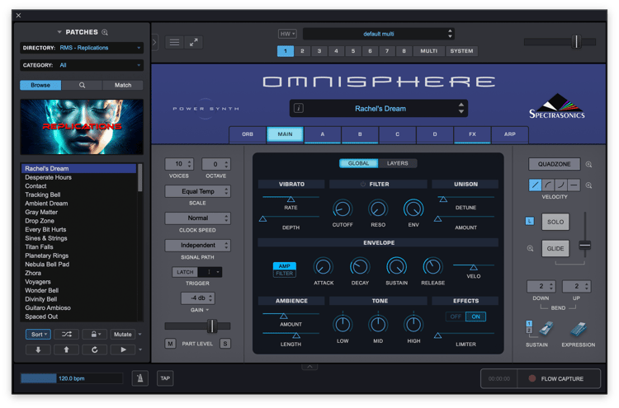This screenshot has width=619, height=408.
Task: Open the MULTI page
Action: click(428, 51)
